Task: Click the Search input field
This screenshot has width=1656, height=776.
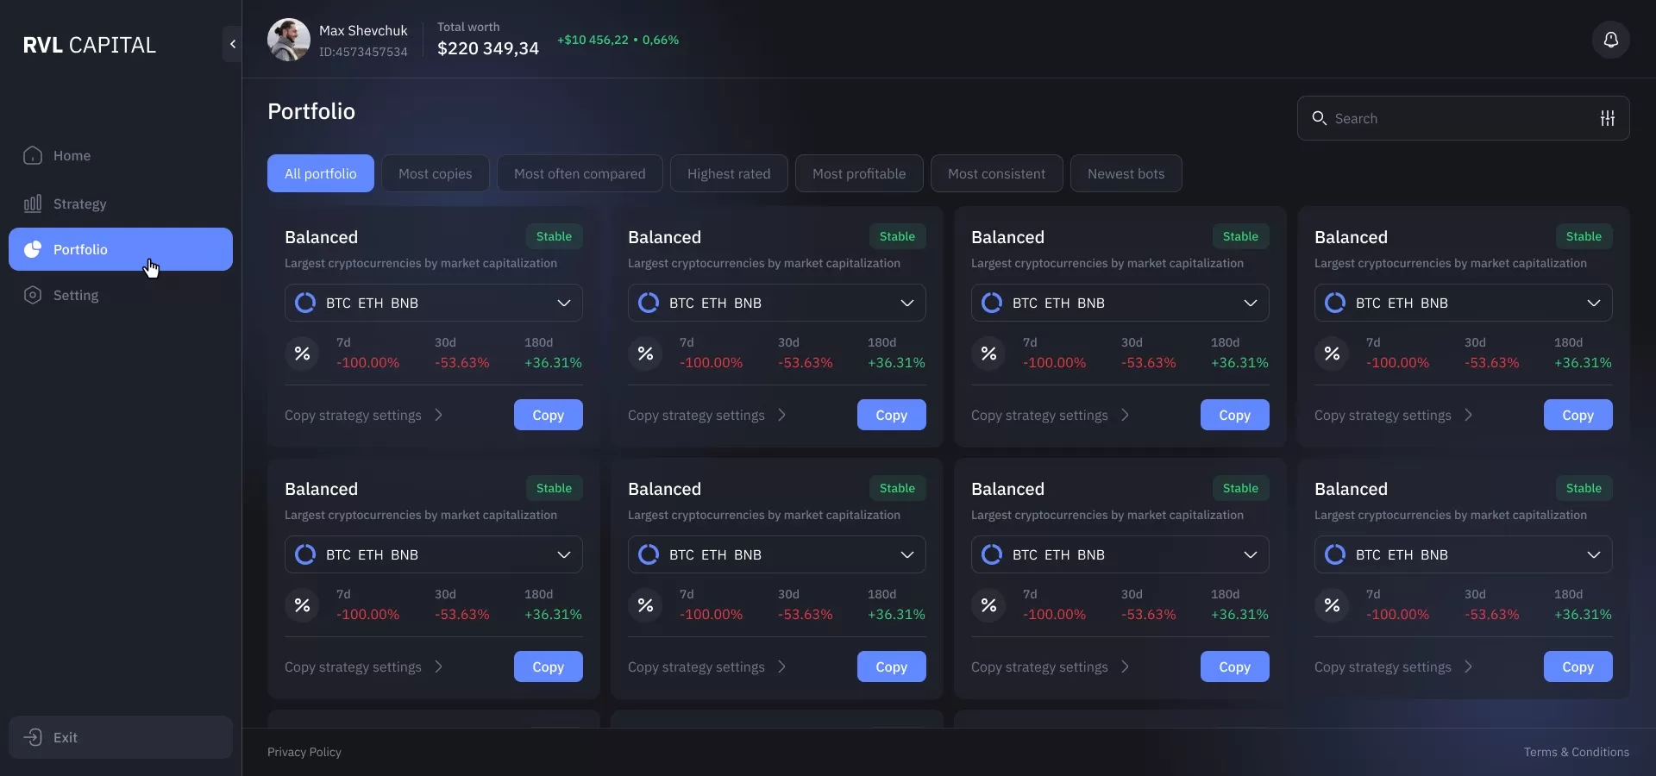Action: tap(1458, 119)
